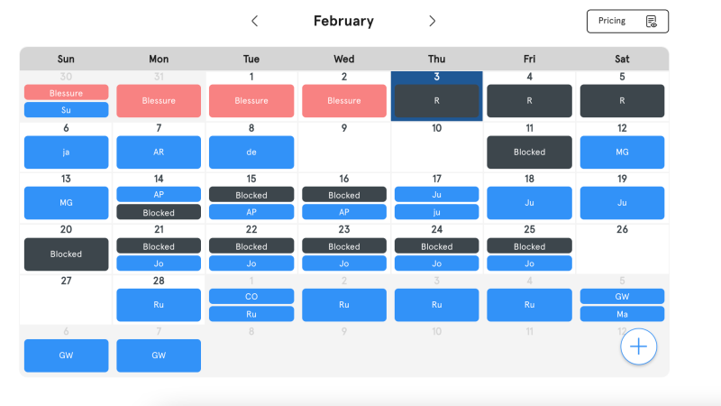
Task: Go to the previous month
Action: 255,21
